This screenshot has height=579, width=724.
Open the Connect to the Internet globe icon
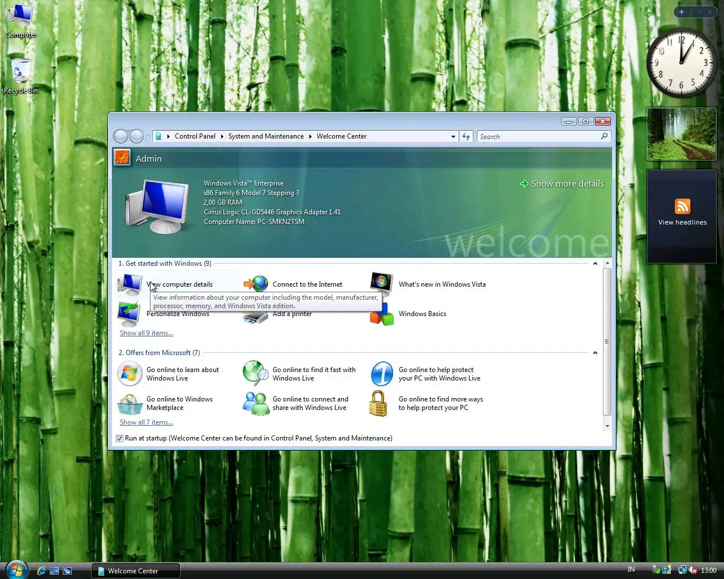tap(256, 284)
